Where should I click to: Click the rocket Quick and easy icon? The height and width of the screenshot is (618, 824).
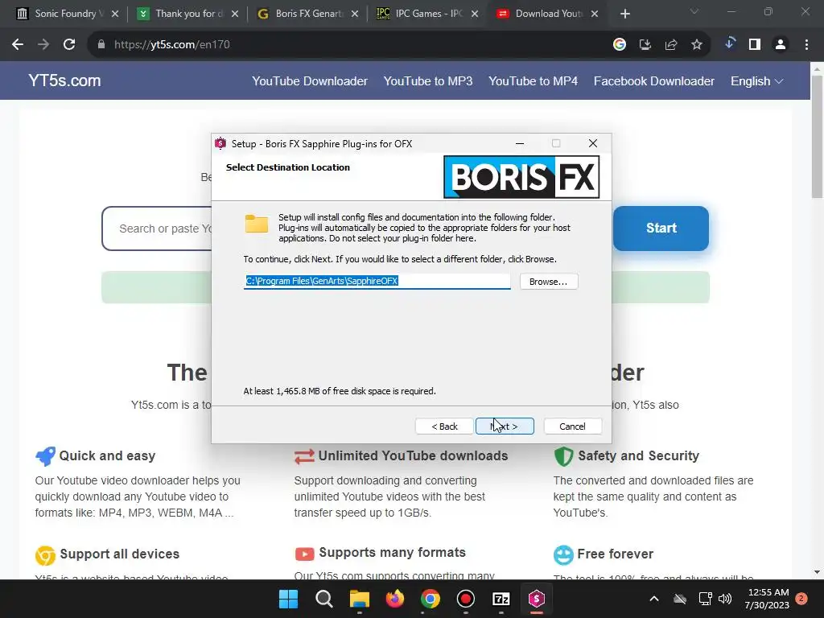45,456
